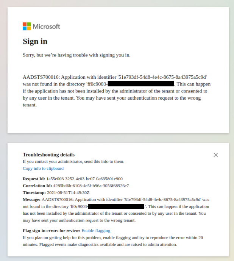
Task: Click the Correlation Id value text
Action: [x=92, y=186]
